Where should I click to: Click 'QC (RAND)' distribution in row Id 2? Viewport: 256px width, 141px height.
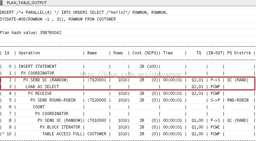click(x=238, y=80)
